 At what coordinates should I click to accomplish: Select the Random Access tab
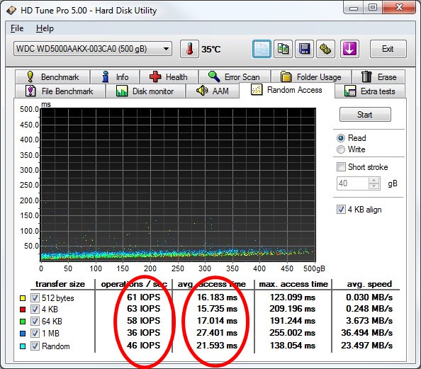click(x=287, y=90)
